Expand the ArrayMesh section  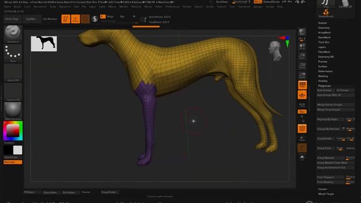[324, 33]
